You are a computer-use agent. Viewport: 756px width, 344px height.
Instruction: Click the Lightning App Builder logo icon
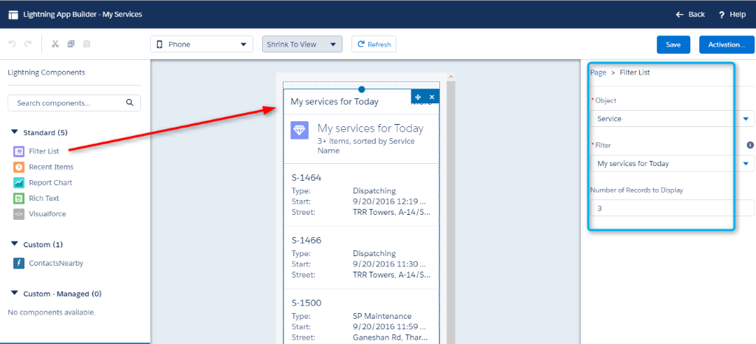(13, 15)
